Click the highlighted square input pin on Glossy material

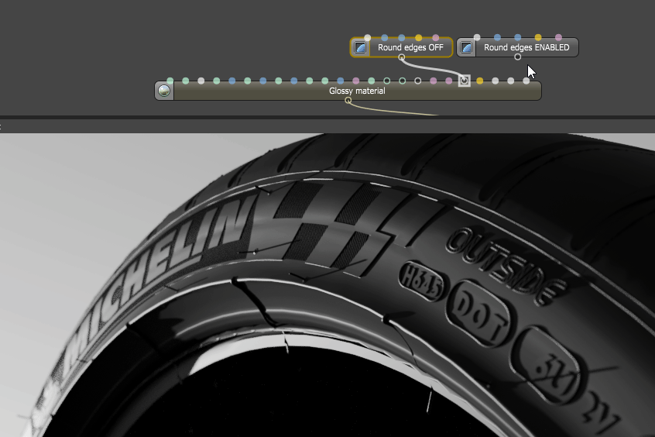pyautogui.click(x=464, y=81)
